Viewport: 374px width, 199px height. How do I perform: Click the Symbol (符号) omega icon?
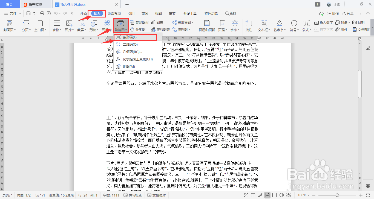(294, 23)
